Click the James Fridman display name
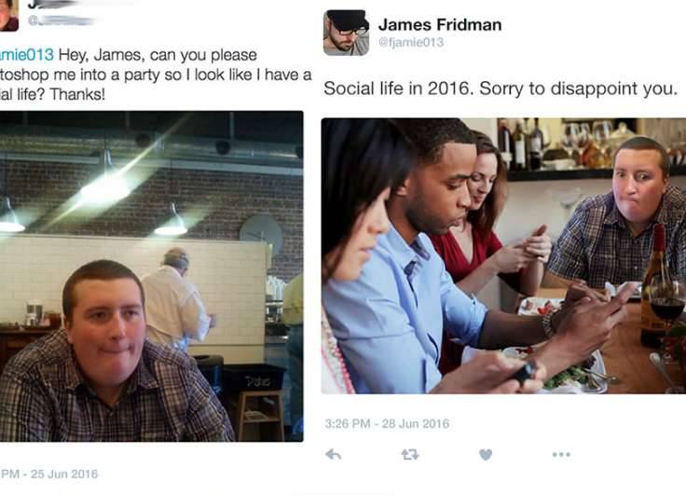 [x=440, y=25]
